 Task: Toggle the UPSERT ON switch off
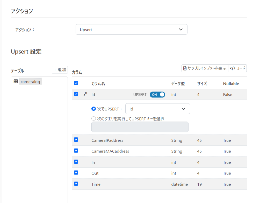coord(157,95)
